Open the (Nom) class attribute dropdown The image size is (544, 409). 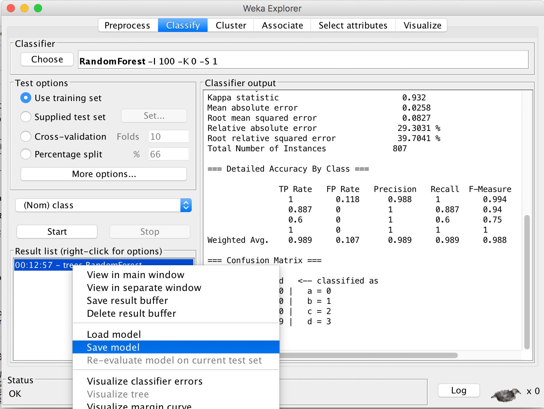point(103,205)
